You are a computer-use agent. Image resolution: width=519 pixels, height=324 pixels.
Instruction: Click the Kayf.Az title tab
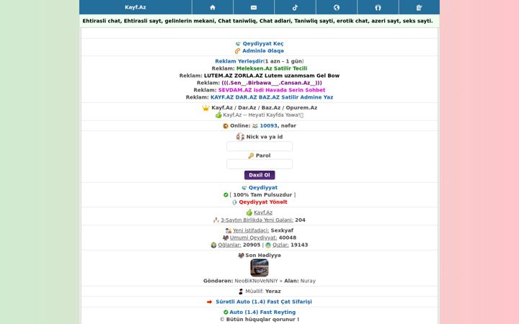(x=136, y=7)
